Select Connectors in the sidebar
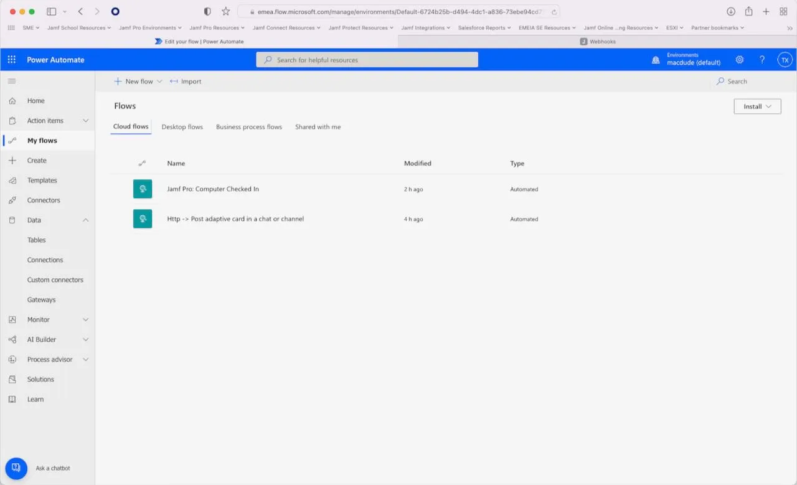The width and height of the screenshot is (797, 485). click(x=42, y=200)
